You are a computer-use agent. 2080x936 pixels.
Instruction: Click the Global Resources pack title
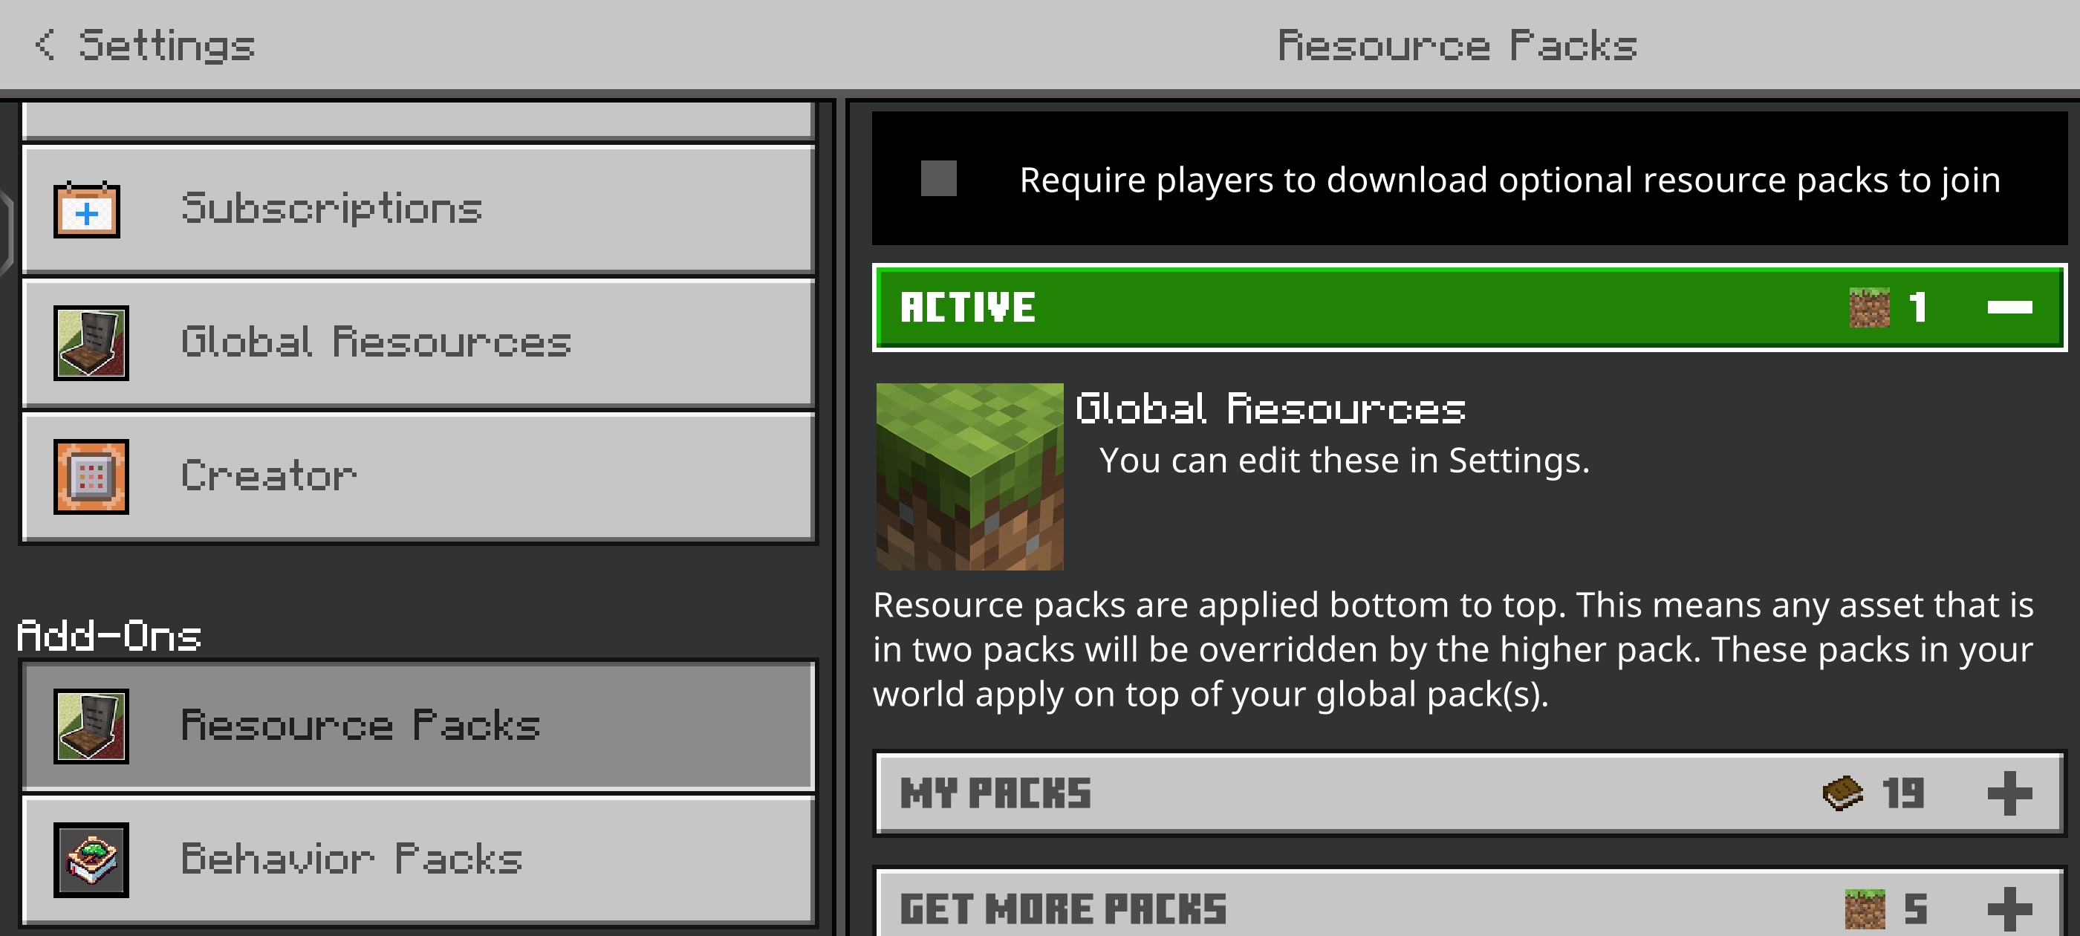1270,409
